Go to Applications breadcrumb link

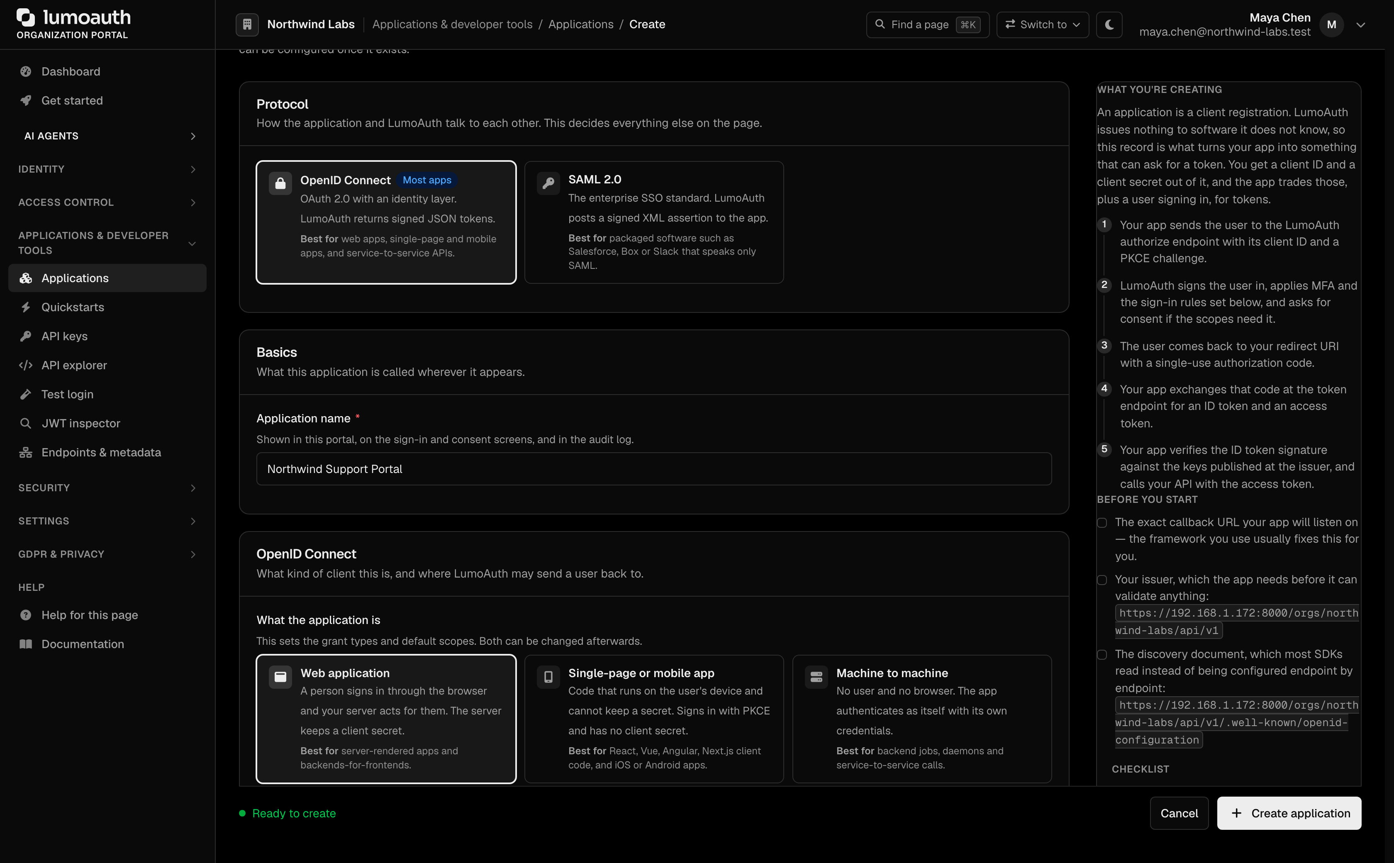pos(581,24)
